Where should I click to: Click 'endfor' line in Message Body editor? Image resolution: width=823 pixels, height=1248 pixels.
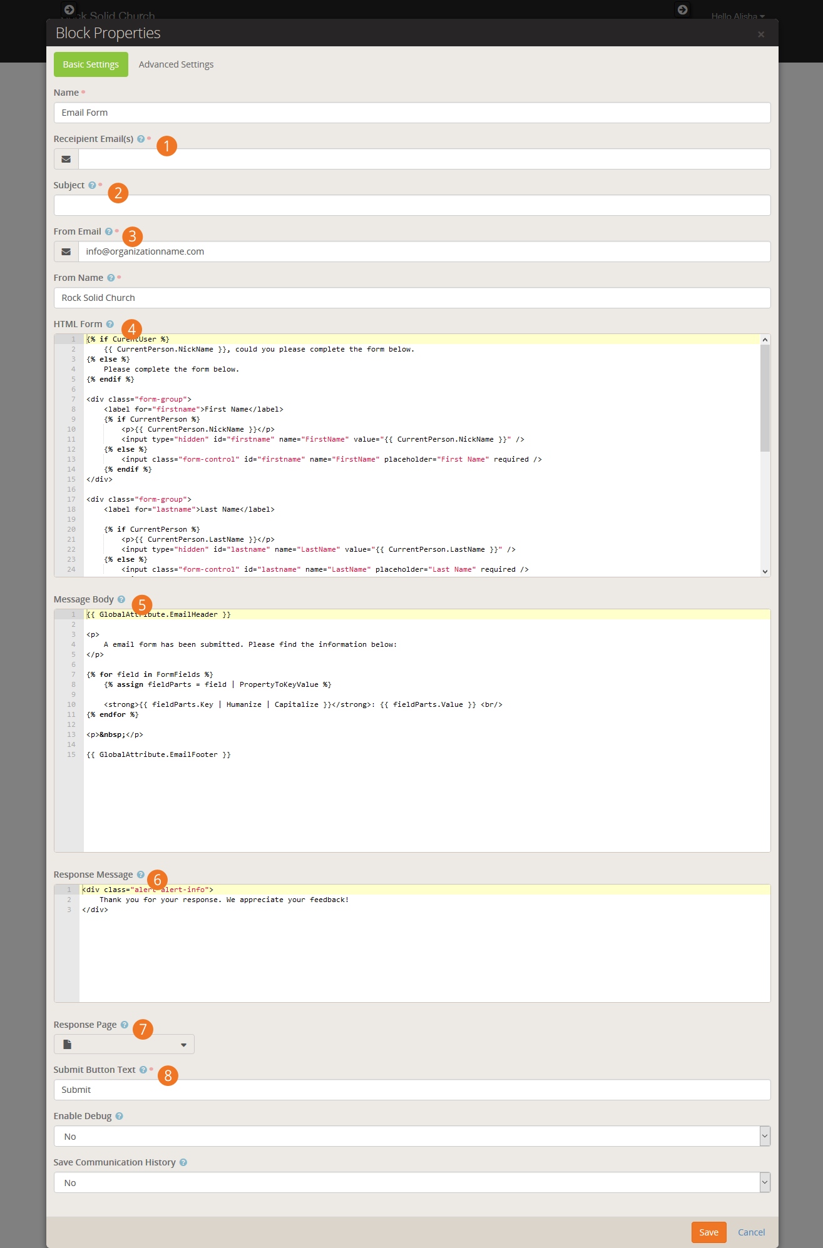pyautogui.click(x=113, y=714)
